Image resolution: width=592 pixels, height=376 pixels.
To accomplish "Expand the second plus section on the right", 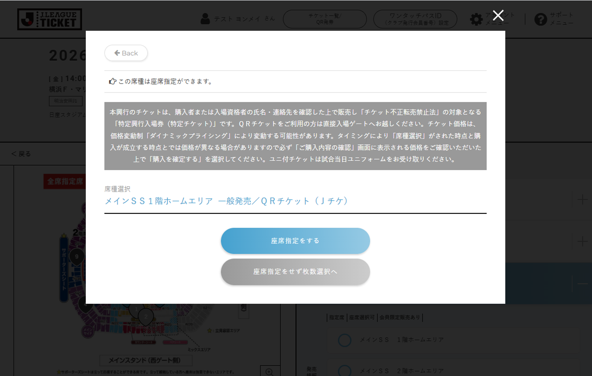I will click(x=582, y=241).
